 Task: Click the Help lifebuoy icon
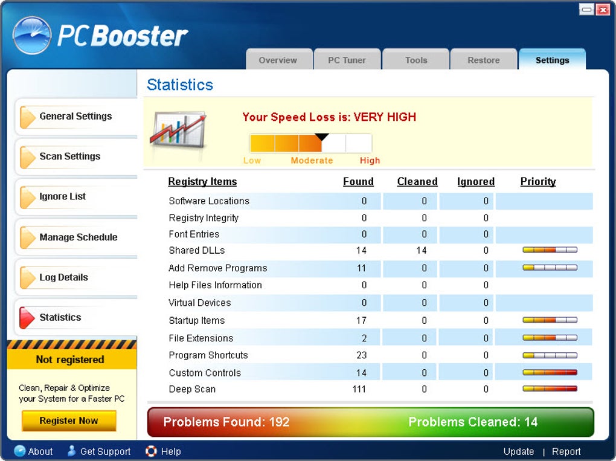[151, 451]
